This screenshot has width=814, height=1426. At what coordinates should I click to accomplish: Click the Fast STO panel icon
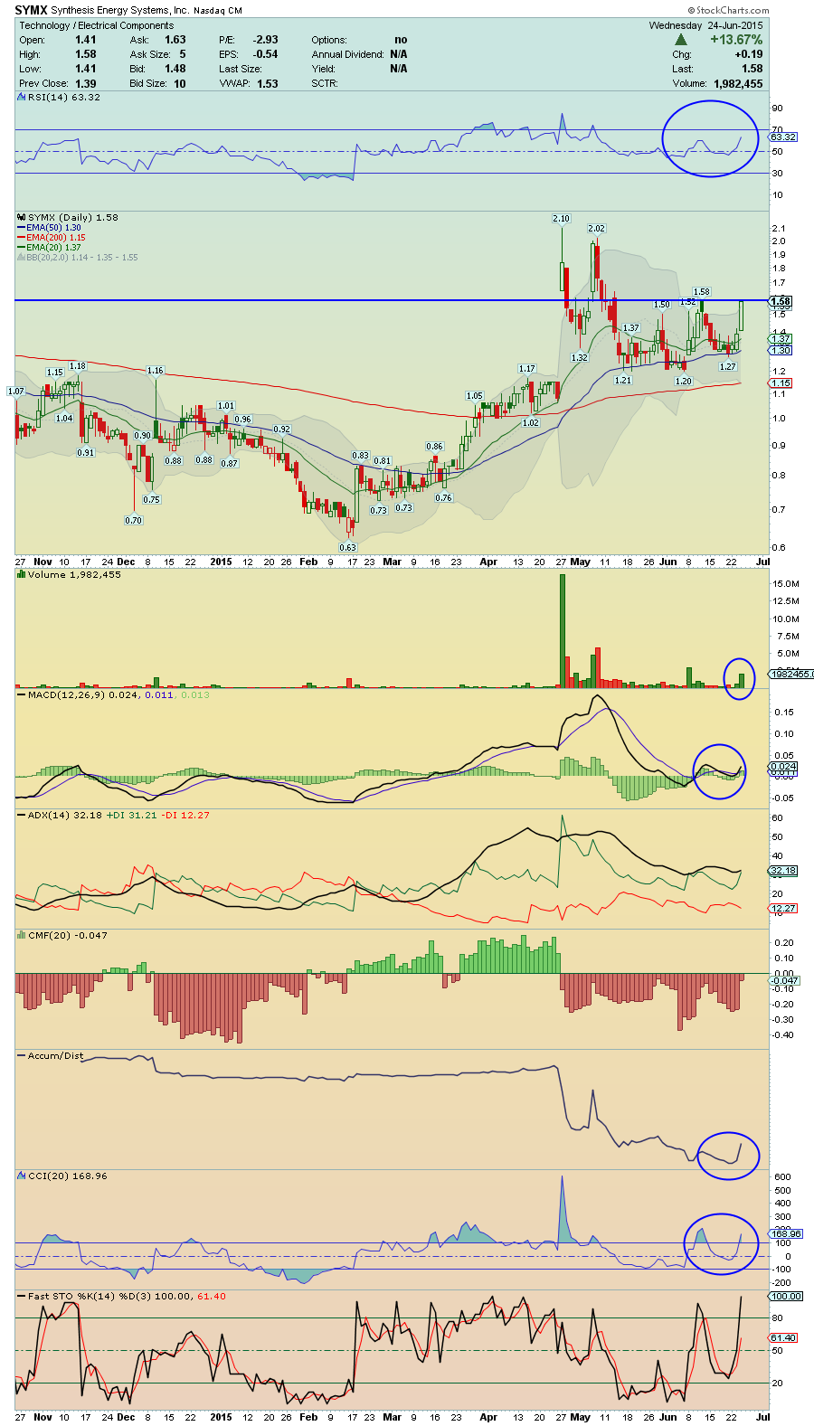[22, 1296]
